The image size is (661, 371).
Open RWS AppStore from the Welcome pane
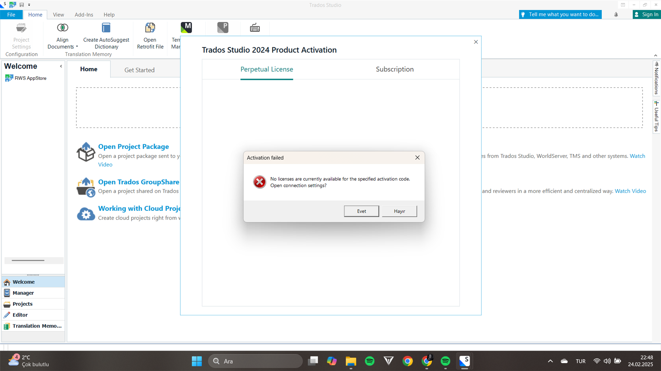(x=26, y=78)
